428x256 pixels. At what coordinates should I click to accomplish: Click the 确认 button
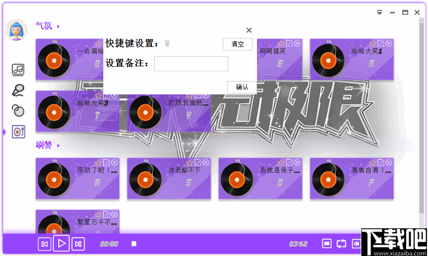(242, 87)
